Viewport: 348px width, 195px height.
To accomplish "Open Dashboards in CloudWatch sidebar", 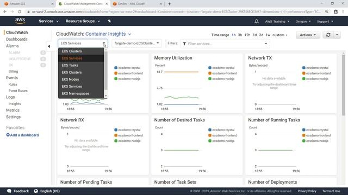I will click(17, 39).
